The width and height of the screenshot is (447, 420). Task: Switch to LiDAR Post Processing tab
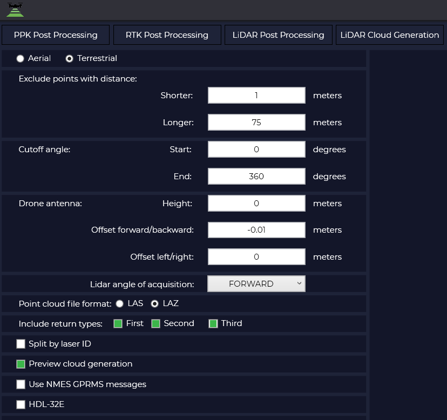pos(278,35)
